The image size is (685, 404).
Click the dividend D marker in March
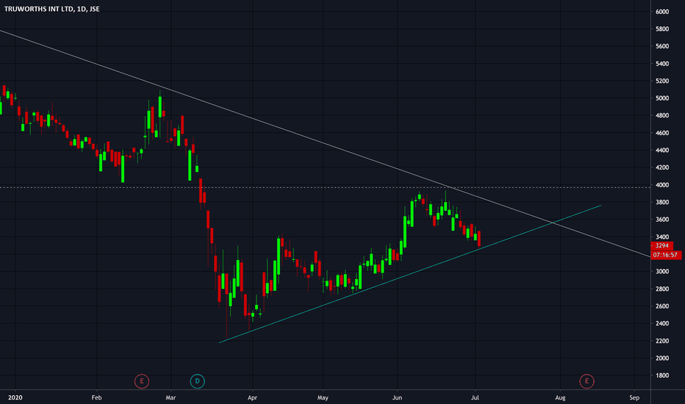(198, 381)
